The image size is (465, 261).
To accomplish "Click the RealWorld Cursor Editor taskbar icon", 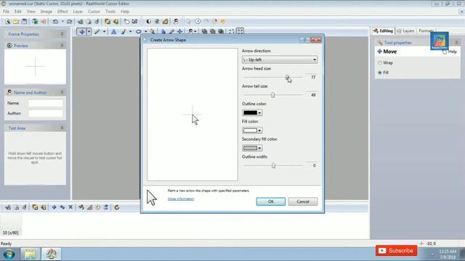I will (51, 254).
